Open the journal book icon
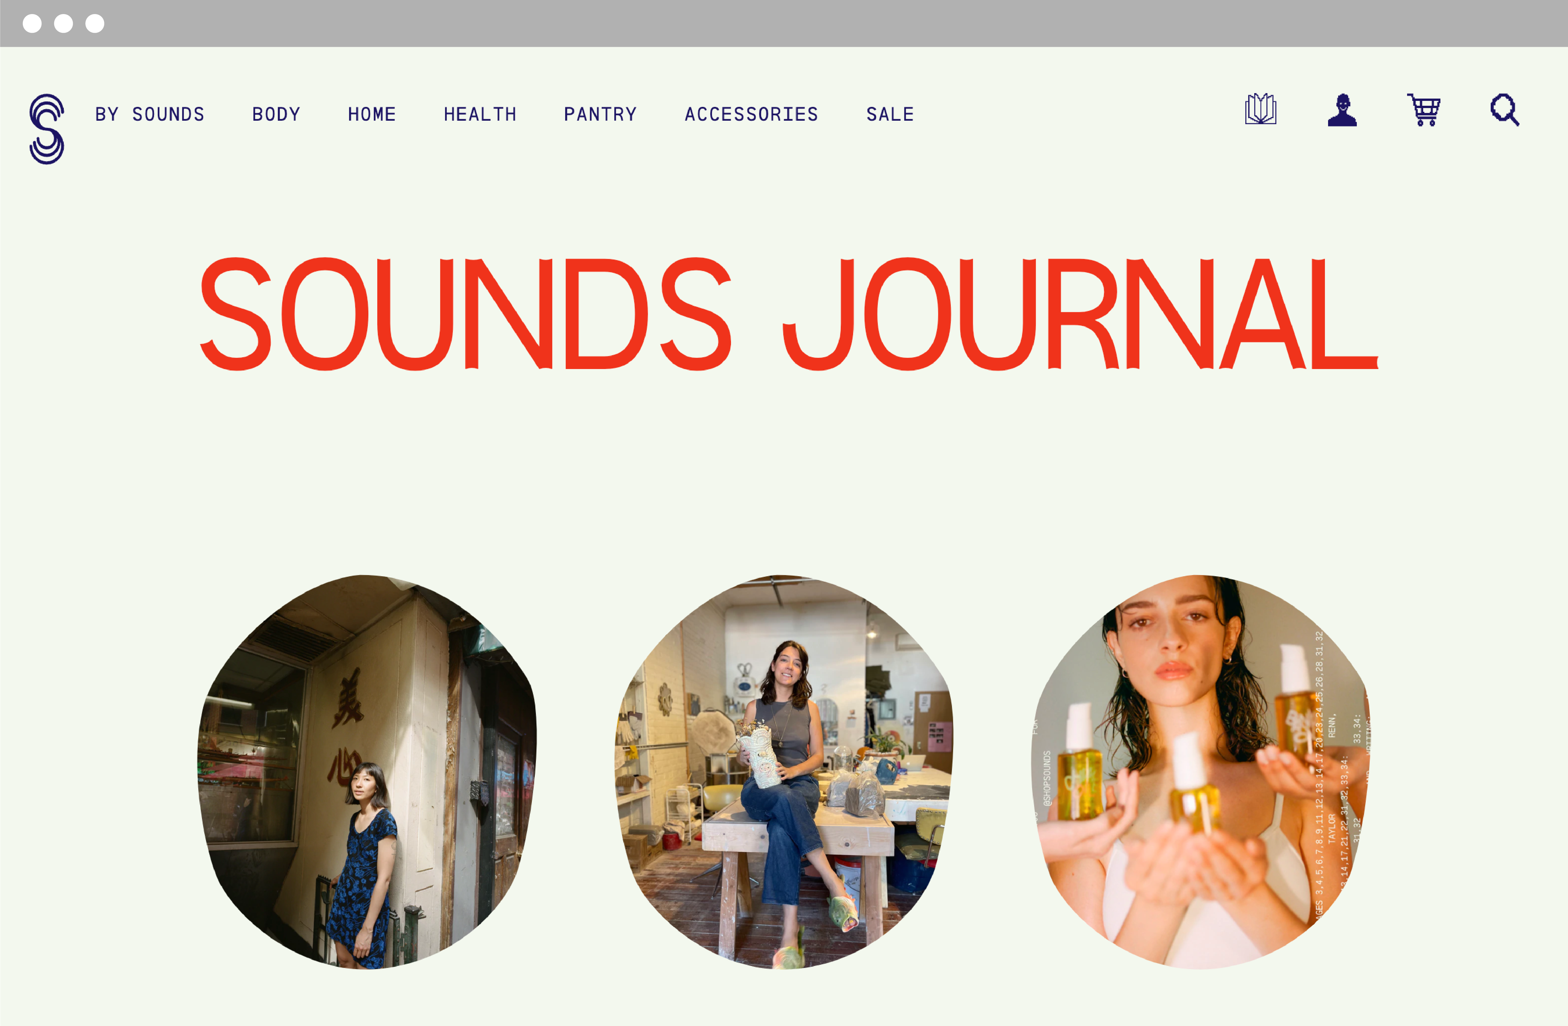The height and width of the screenshot is (1026, 1568). click(x=1260, y=109)
